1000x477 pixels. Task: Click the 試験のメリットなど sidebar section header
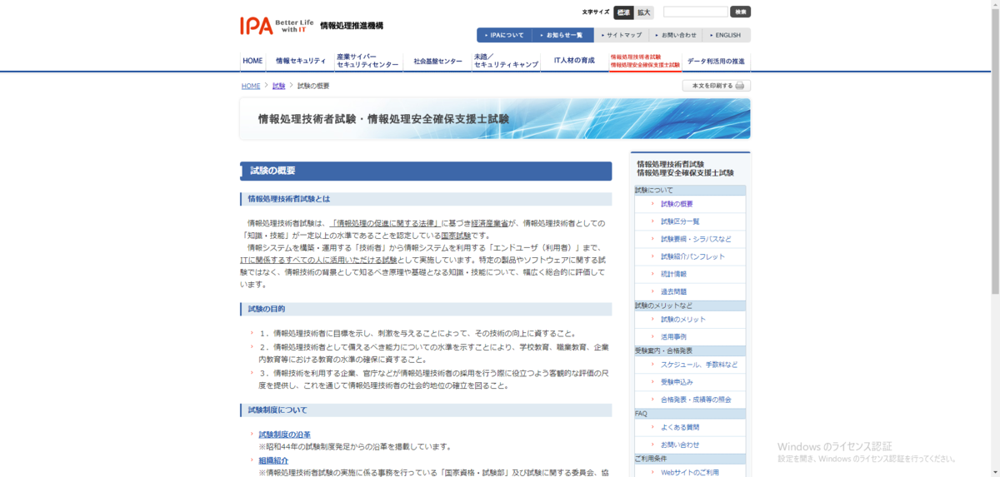click(690, 306)
